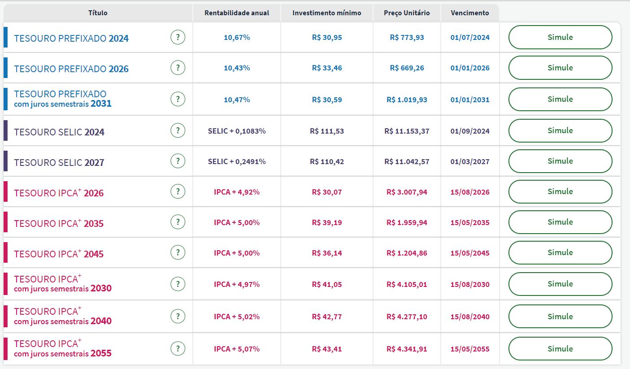Click help icon for Tesouro IPCA+ 2026
The width and height of the screenshot is (630, 369).
pyautogui.click(x=178, y=192)
